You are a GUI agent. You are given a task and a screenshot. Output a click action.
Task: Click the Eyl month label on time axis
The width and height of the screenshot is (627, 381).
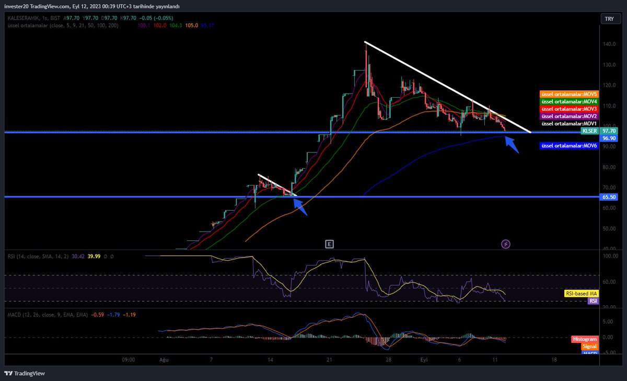tap(423, 360)
